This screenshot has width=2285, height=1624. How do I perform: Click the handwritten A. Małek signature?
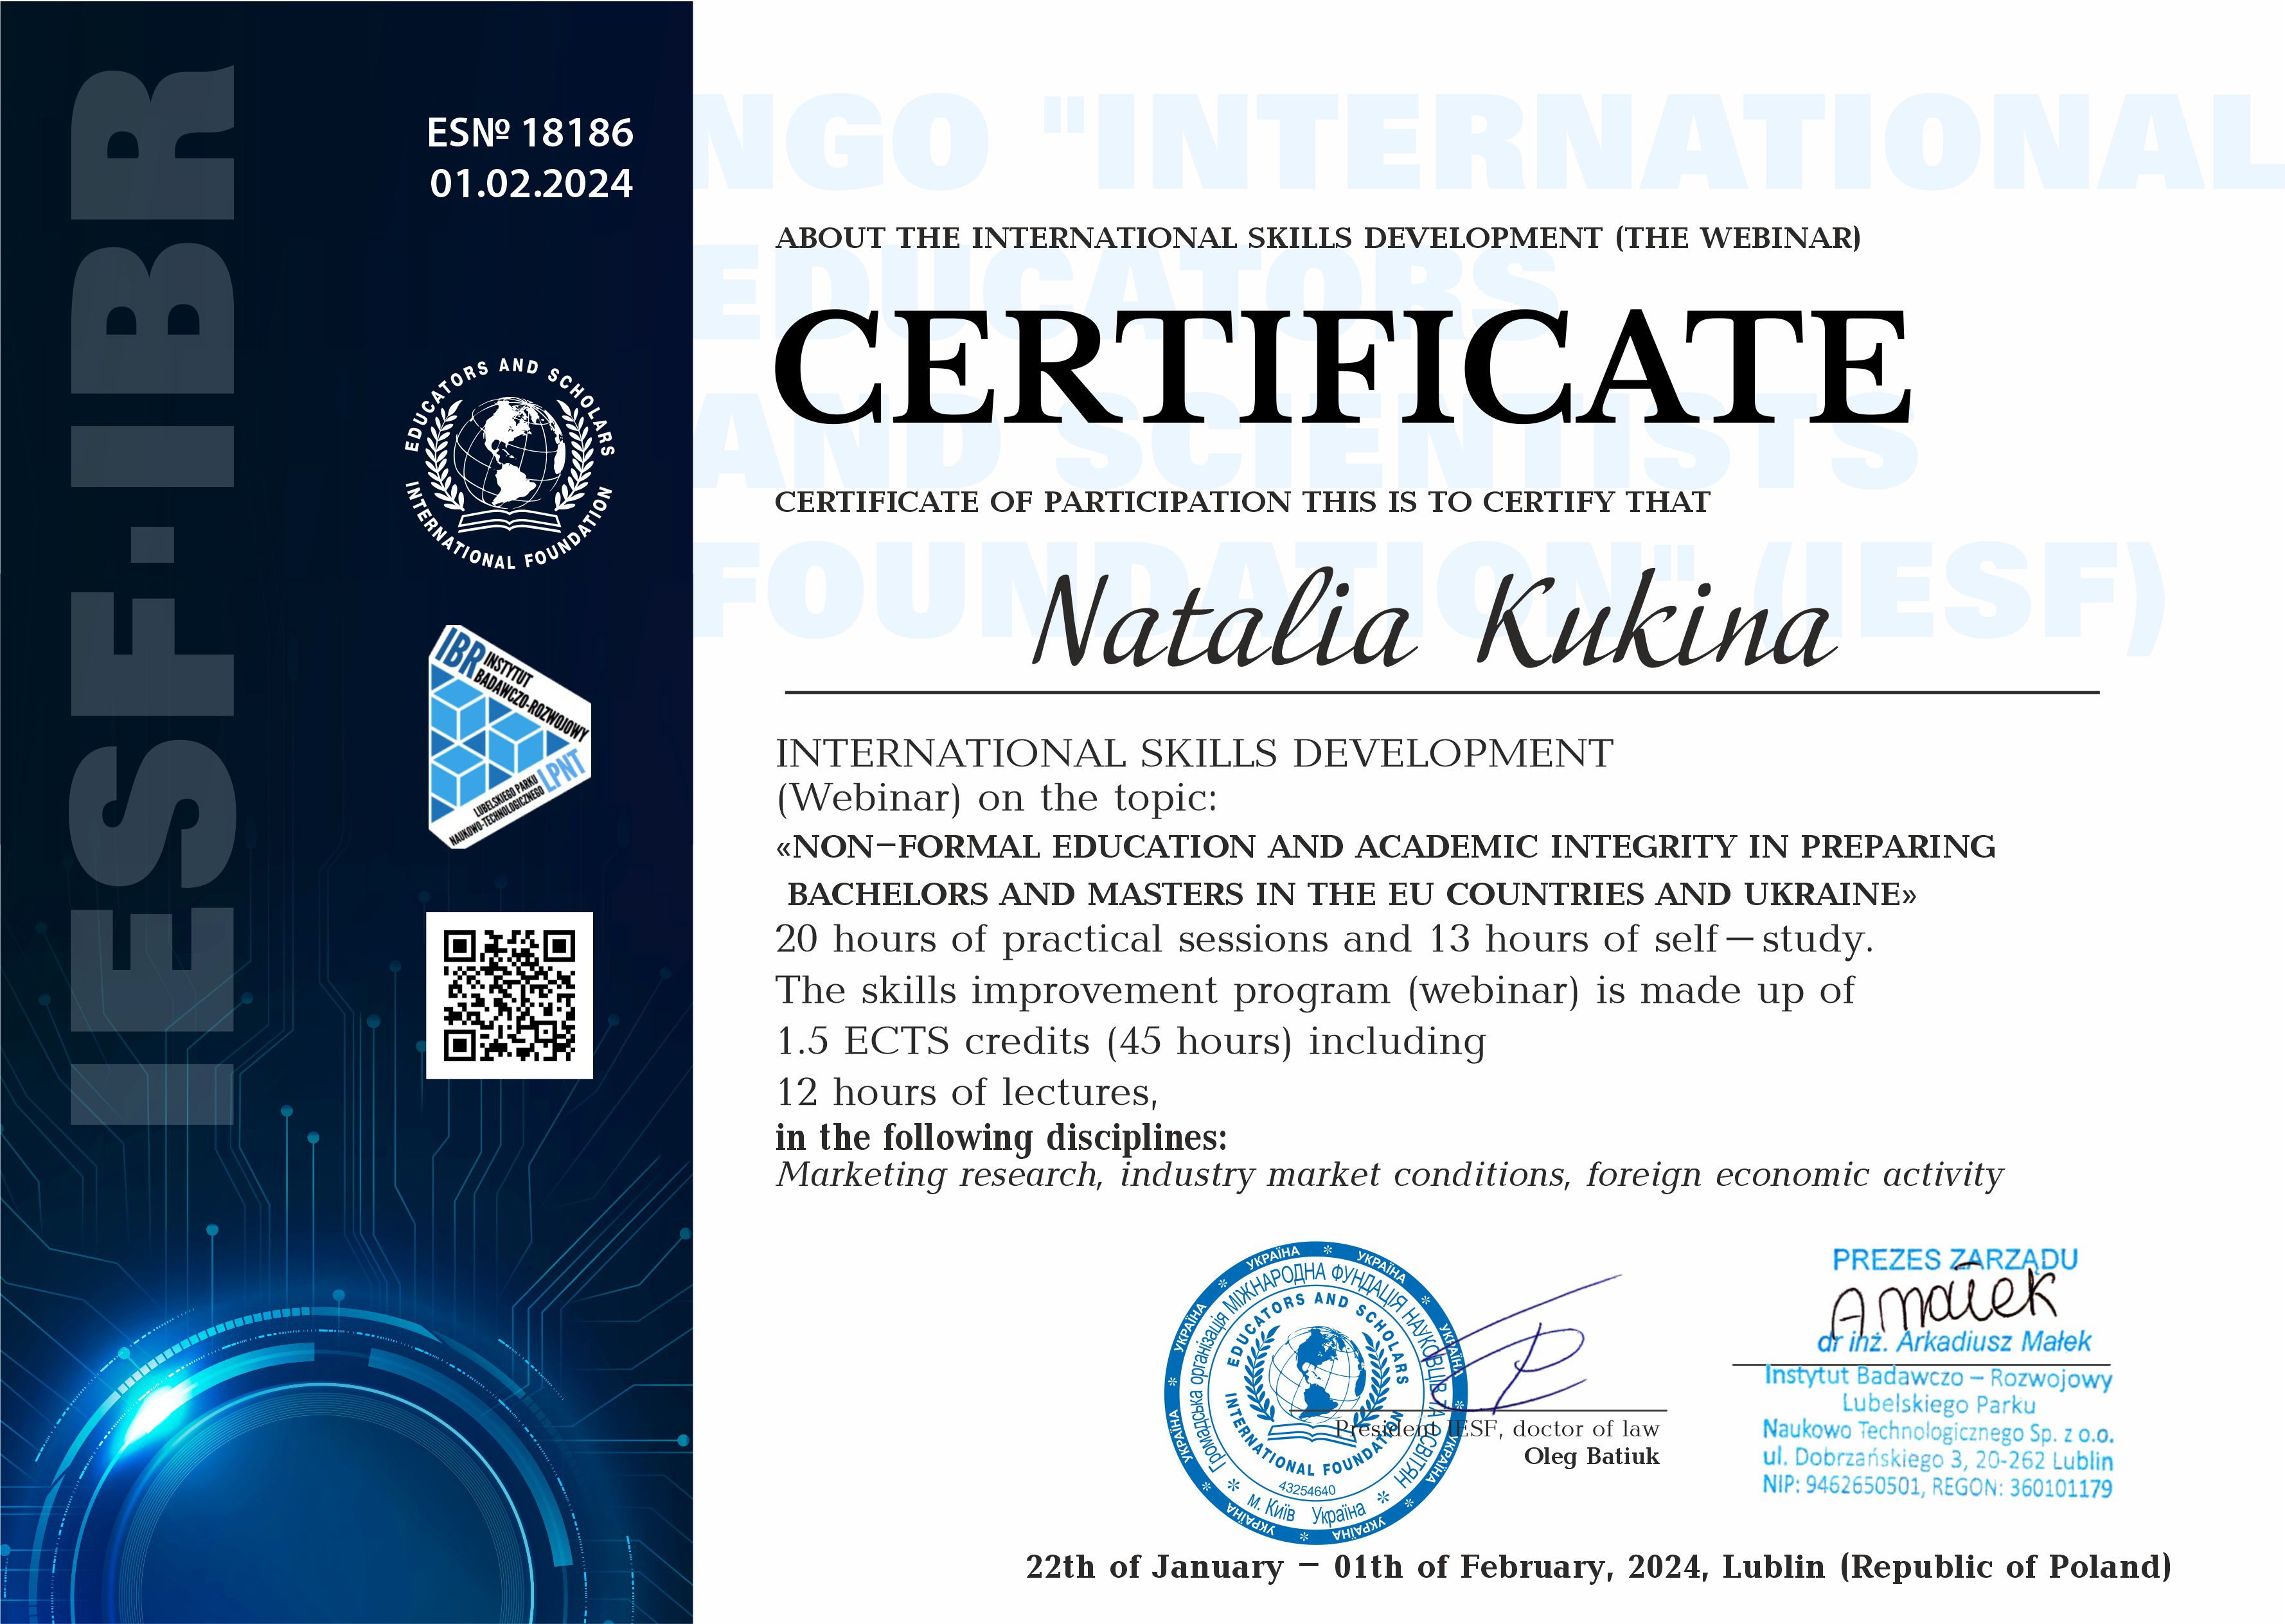pyautogui.click(x=1943, y=1301)
